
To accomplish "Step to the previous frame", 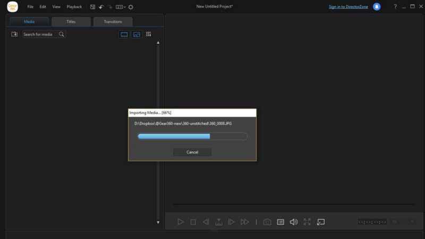I will pyautogui.click(x=206, y=222).
